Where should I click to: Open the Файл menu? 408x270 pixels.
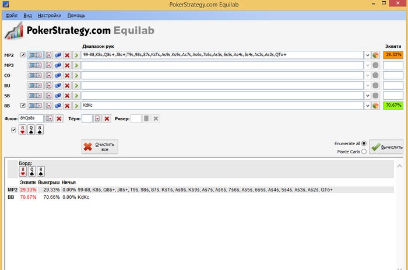[12, 16]
